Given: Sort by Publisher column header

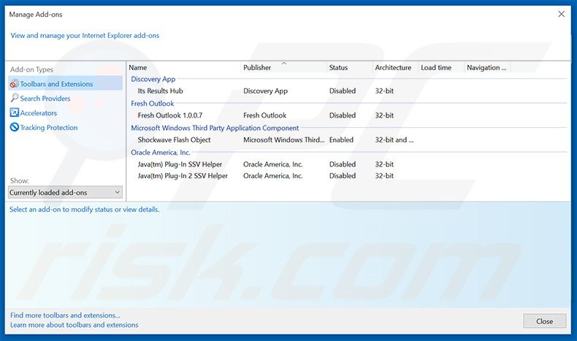Looking at the screenshot, I should 284,67.
